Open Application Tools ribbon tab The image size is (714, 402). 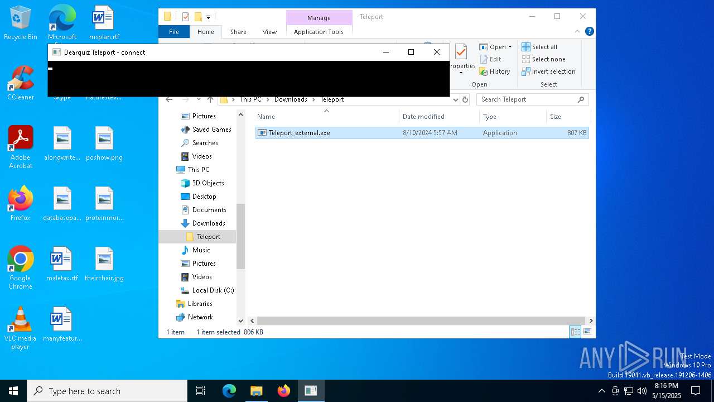tap(319, 32)
